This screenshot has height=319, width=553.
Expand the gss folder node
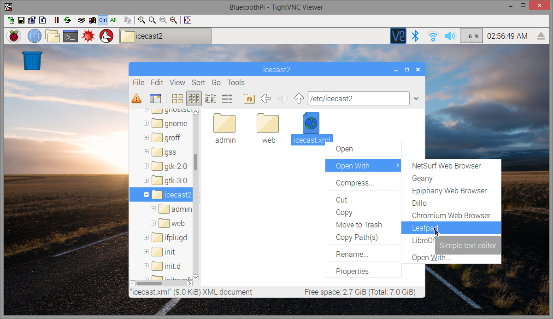(x=147, y=152)
